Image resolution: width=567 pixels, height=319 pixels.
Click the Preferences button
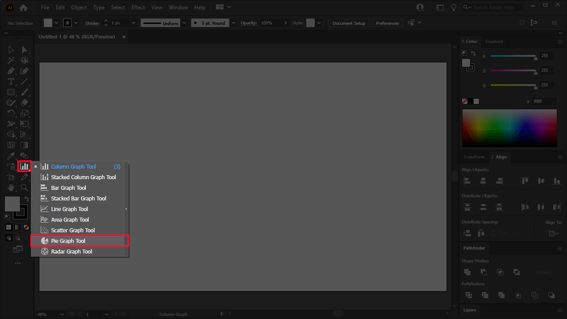pyautogui.click(x=387, y=23)
